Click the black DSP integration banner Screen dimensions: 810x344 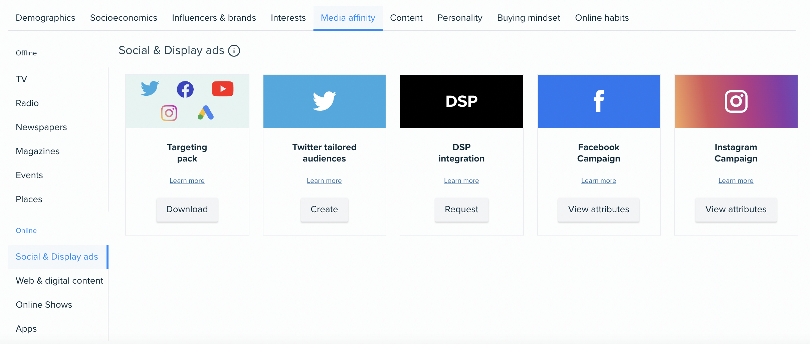tap(462, 101)
